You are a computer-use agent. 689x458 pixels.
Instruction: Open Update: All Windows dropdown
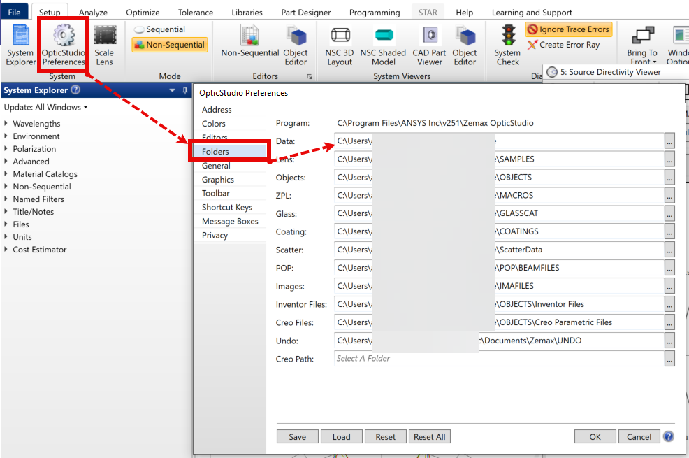click(x=45, y=107)
